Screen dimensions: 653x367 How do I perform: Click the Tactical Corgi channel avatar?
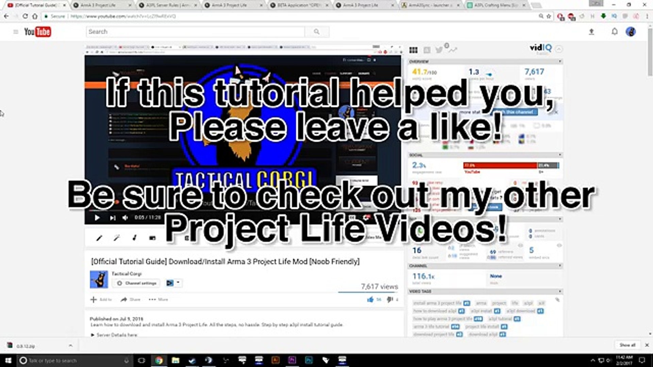(99, 279)
